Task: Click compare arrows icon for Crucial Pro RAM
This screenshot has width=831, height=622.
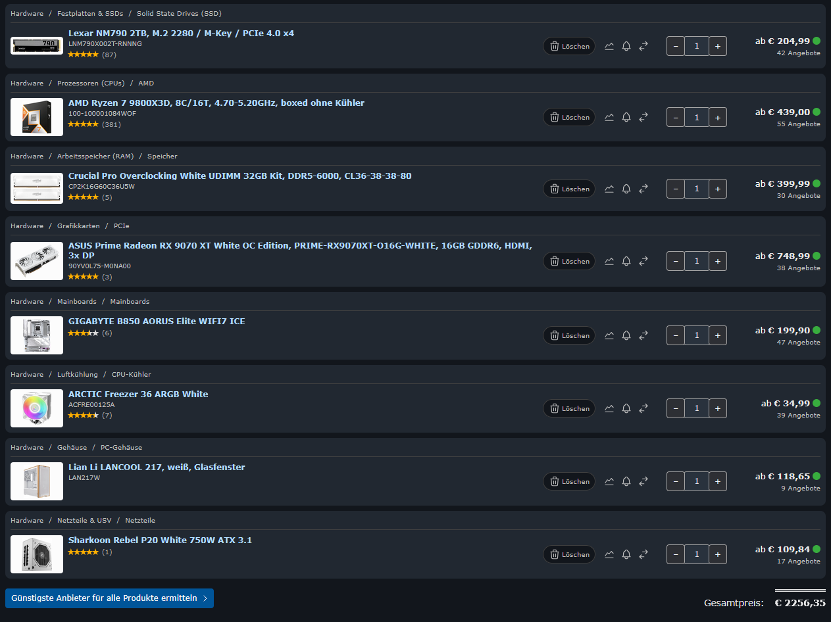Action: click(x=643, y=189)
